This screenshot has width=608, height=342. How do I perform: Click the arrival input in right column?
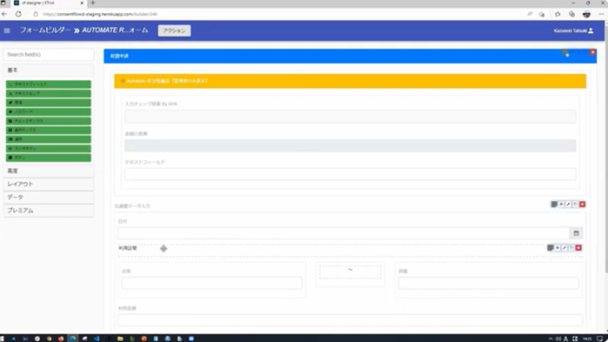[488, 283]
